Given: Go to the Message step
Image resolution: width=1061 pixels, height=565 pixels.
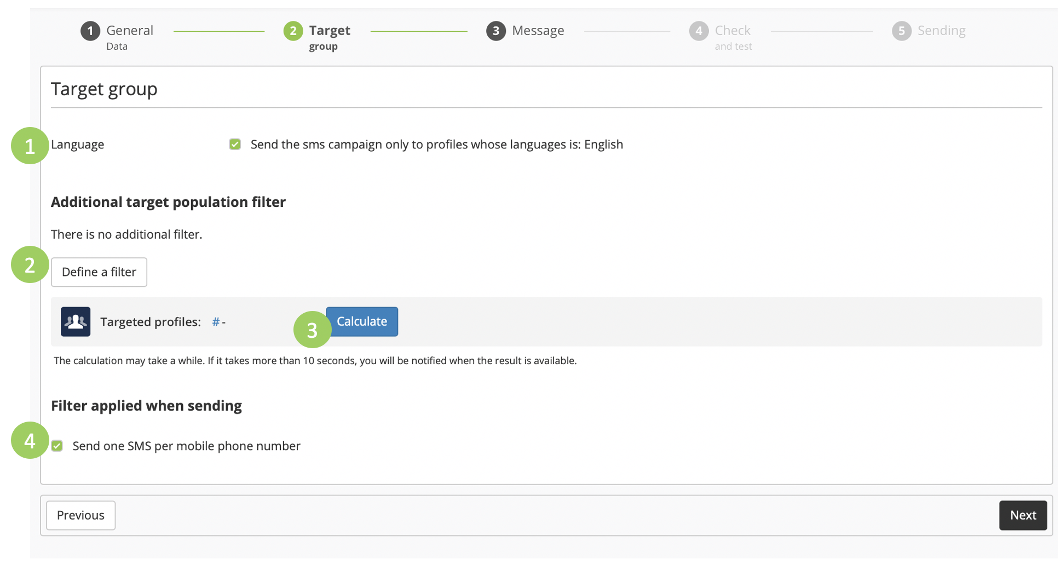Looking at the screenshot, I should tap(538, 31).
